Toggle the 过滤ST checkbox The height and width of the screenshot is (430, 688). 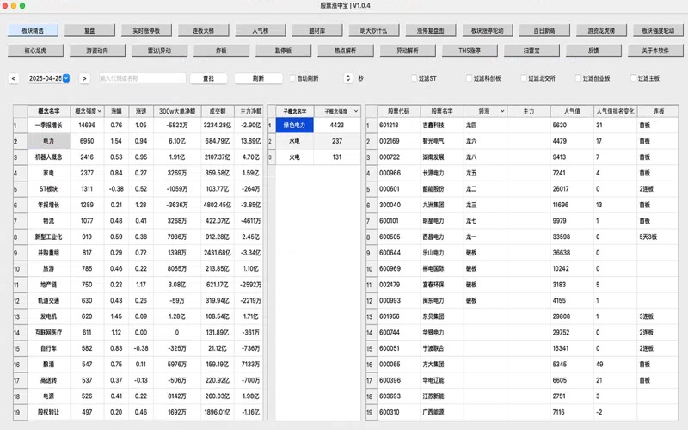pyautogui.click(x=412, y=78)
